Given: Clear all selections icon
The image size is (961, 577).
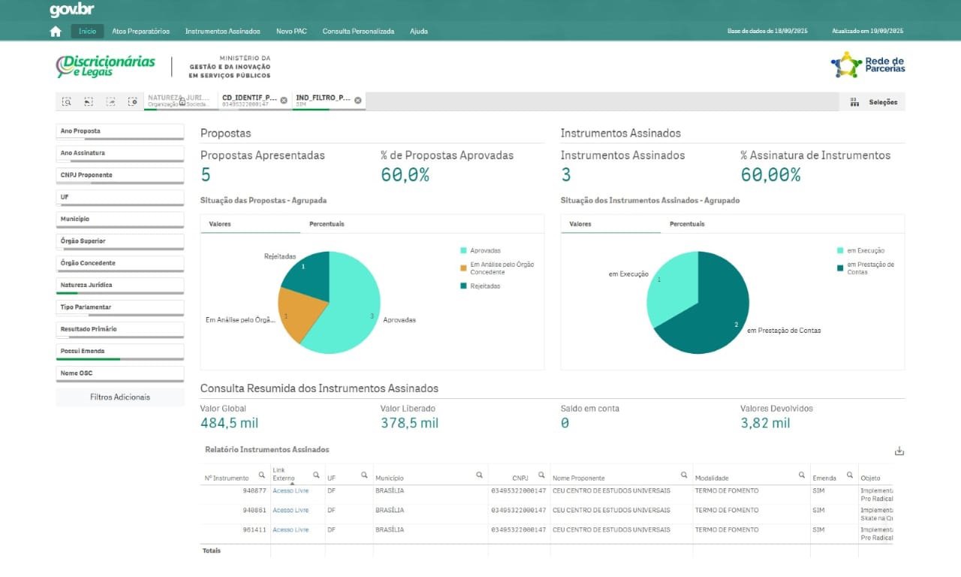Looking at the screenshot, I should point(133,101).
